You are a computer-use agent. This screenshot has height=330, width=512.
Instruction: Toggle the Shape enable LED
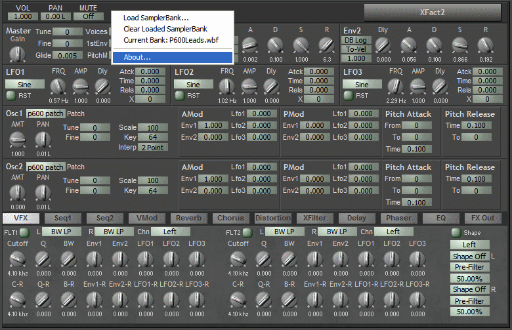456,233
